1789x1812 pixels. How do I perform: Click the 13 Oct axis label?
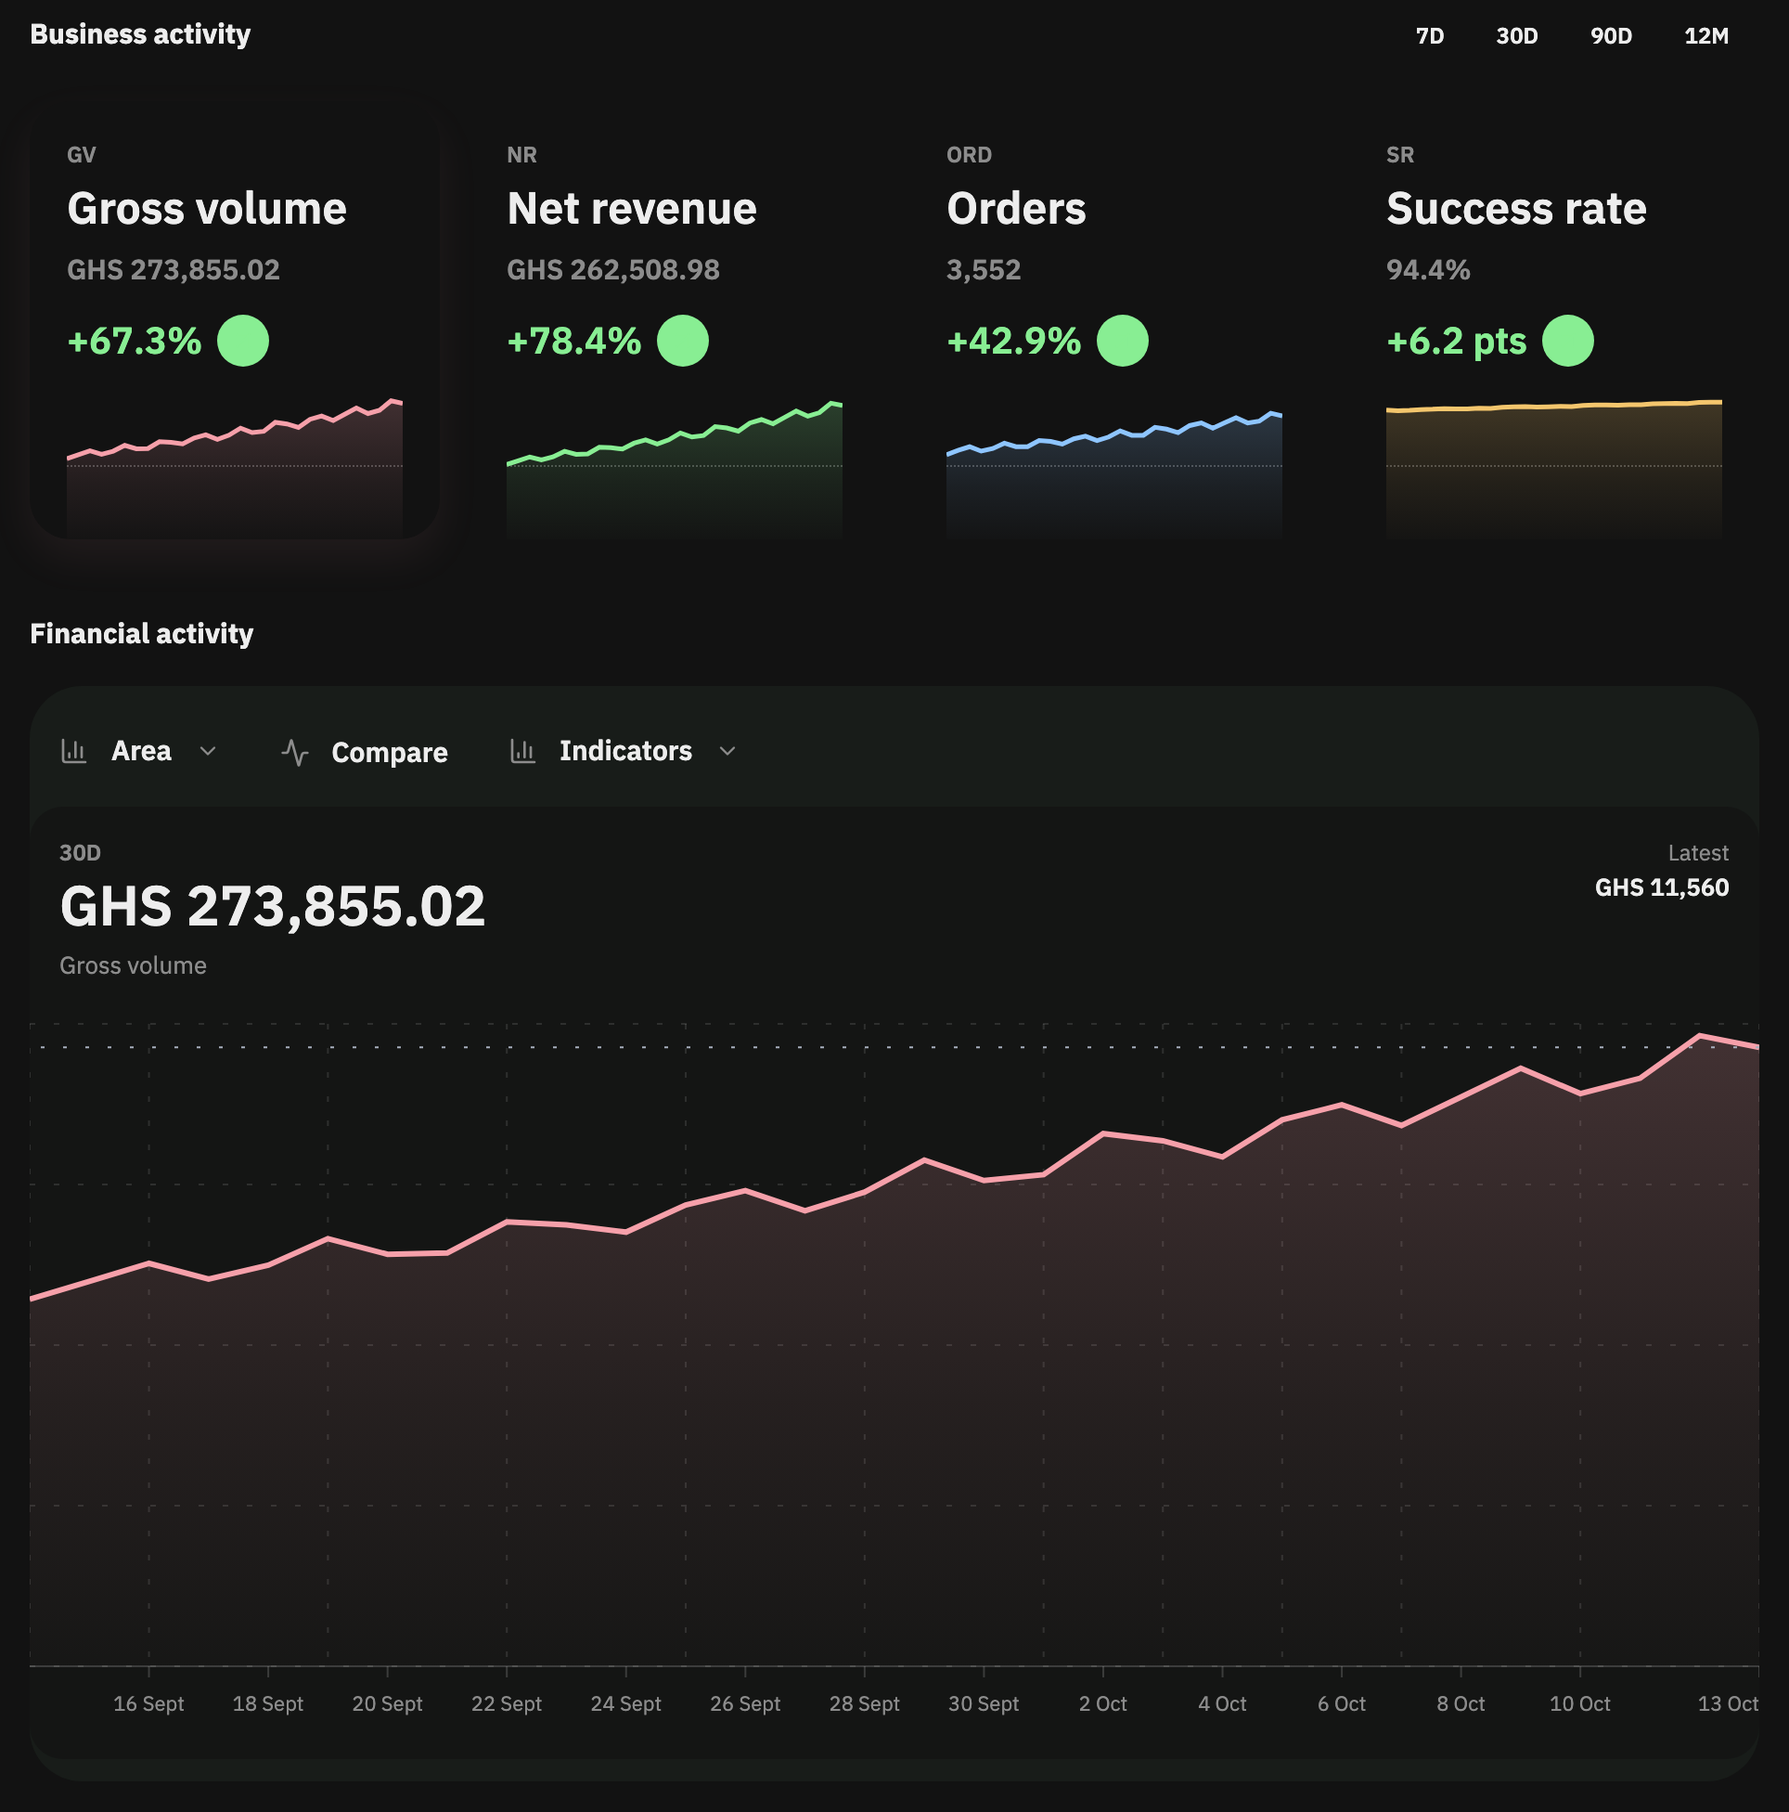1727,1704
